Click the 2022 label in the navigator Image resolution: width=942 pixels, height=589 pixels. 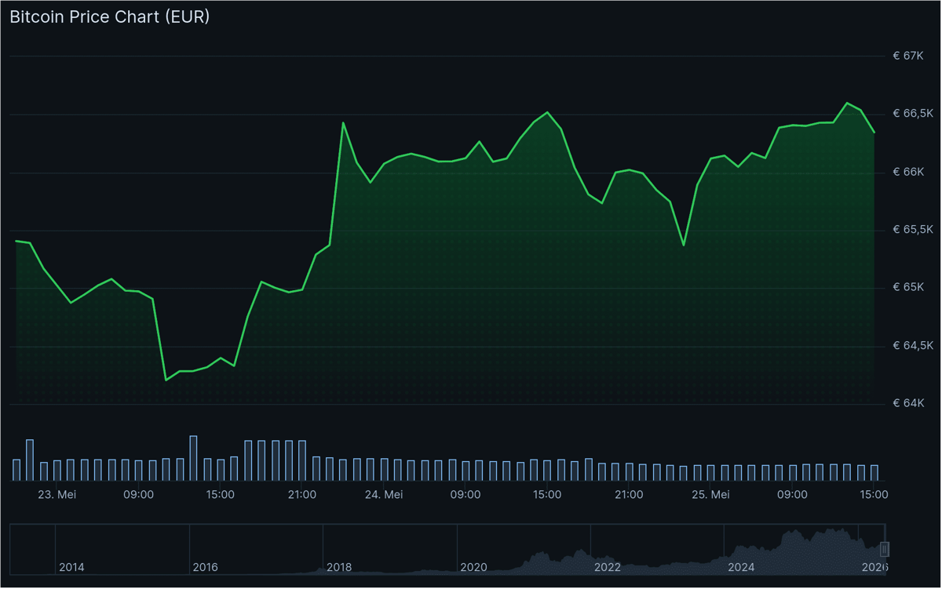click(x=608, y=567)
